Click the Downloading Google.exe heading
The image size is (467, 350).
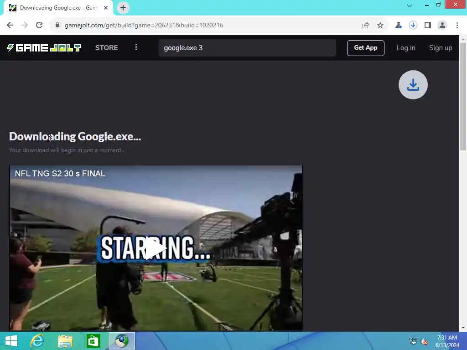click(75, 137)
